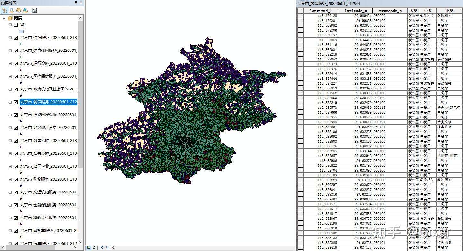Screen dimensions: 463x251
Task: Select List By Drawing Order icon
Action: tap(4, 10)
